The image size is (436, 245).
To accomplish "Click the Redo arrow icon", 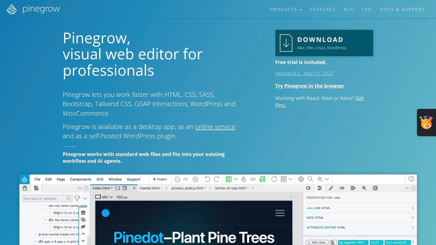I will point(217,179).
